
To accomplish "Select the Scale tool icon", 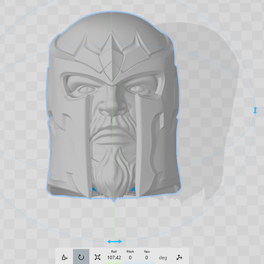I will [x=97, y=257].
